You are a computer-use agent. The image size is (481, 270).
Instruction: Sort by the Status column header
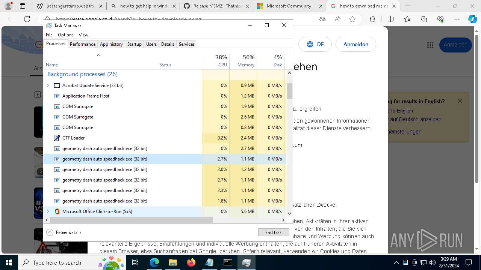(179, 61)
